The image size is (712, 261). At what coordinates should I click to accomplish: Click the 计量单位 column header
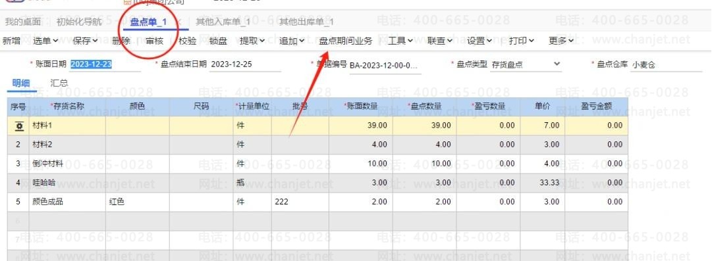252,107
